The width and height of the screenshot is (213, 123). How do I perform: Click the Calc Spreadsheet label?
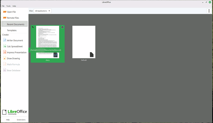15,46
